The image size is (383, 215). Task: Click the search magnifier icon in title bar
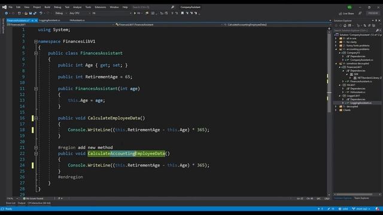pyautogui.click(x=173, y=7)
